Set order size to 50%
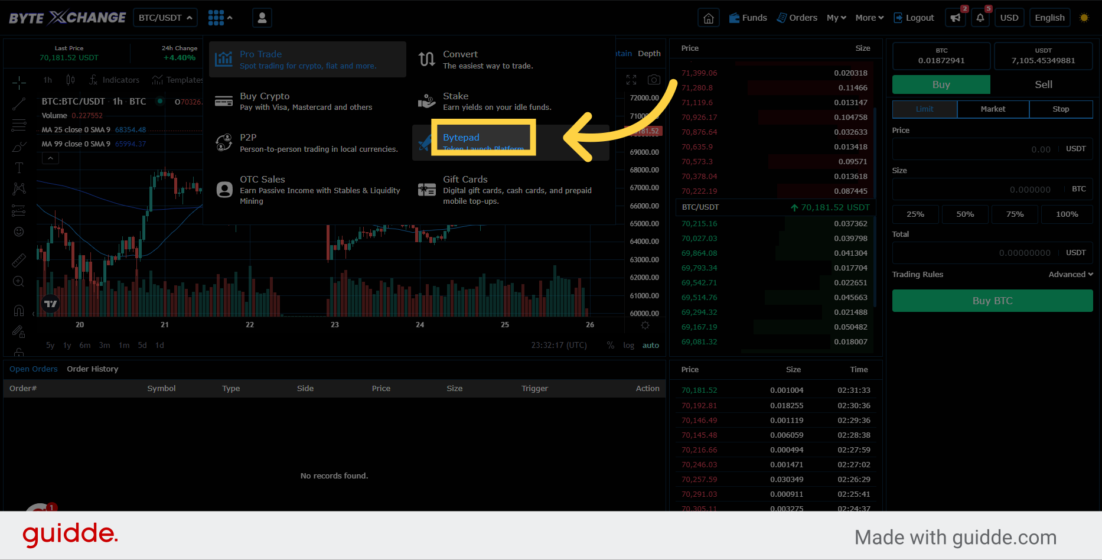This screenshot has height=560, width=1102. 965,214
